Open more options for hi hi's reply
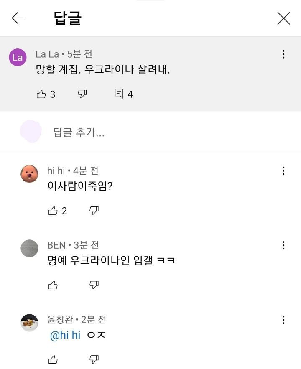Screen dimensions: 301x369 click(x=283, y=171)
